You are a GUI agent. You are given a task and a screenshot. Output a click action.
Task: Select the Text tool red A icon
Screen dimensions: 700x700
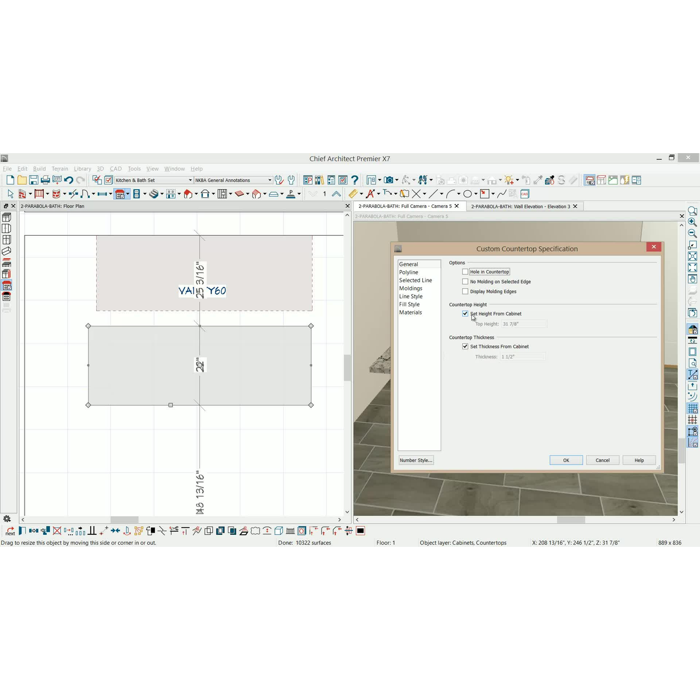click(370, 194)
